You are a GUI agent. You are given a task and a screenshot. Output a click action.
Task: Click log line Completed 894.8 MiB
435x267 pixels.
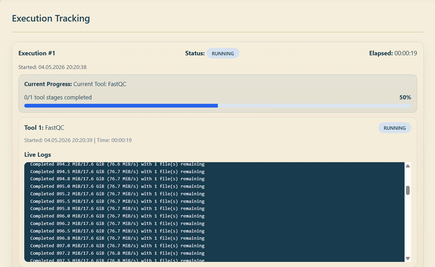point(117,179)
